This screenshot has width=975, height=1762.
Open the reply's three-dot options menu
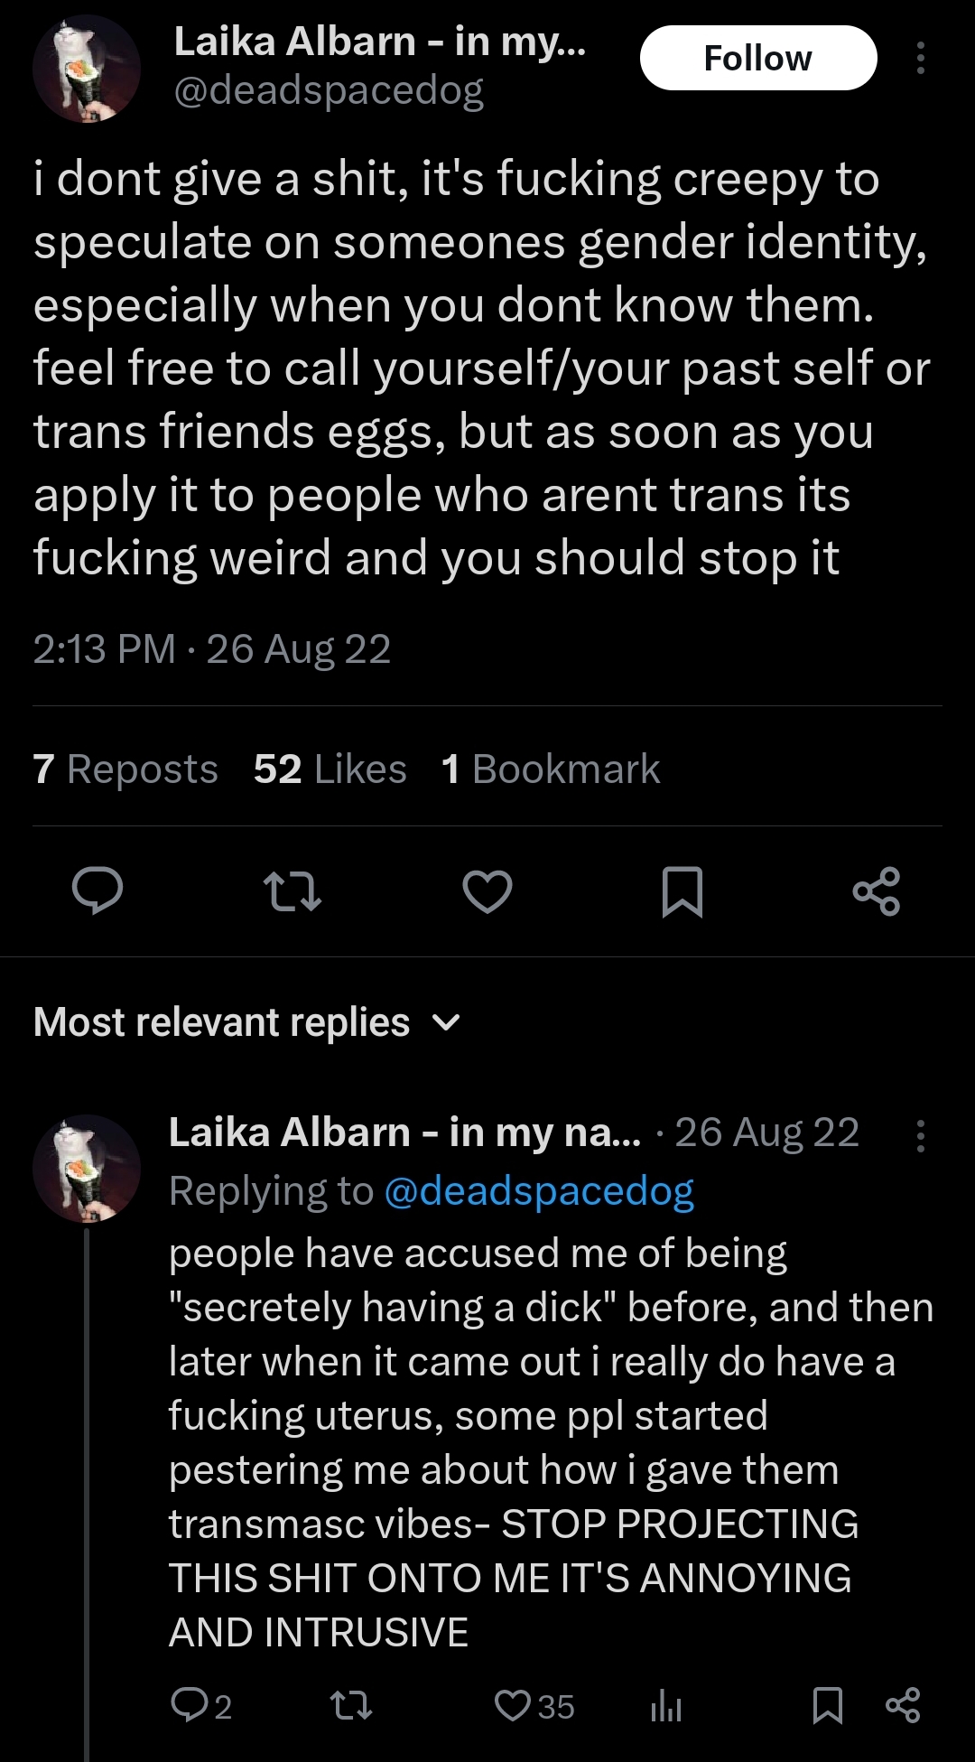[920, 1135]
